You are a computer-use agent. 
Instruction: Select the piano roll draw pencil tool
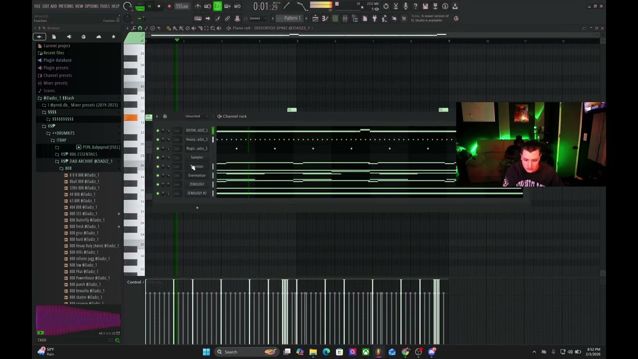click(x=169, y=28)
